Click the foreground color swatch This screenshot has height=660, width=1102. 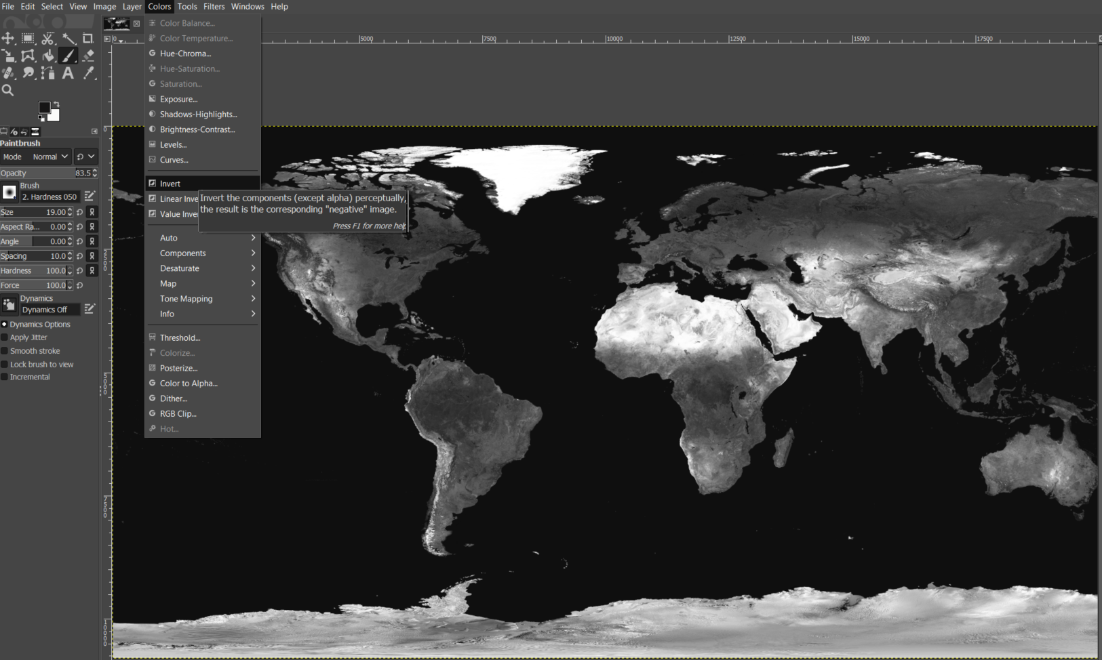[45, 108]
